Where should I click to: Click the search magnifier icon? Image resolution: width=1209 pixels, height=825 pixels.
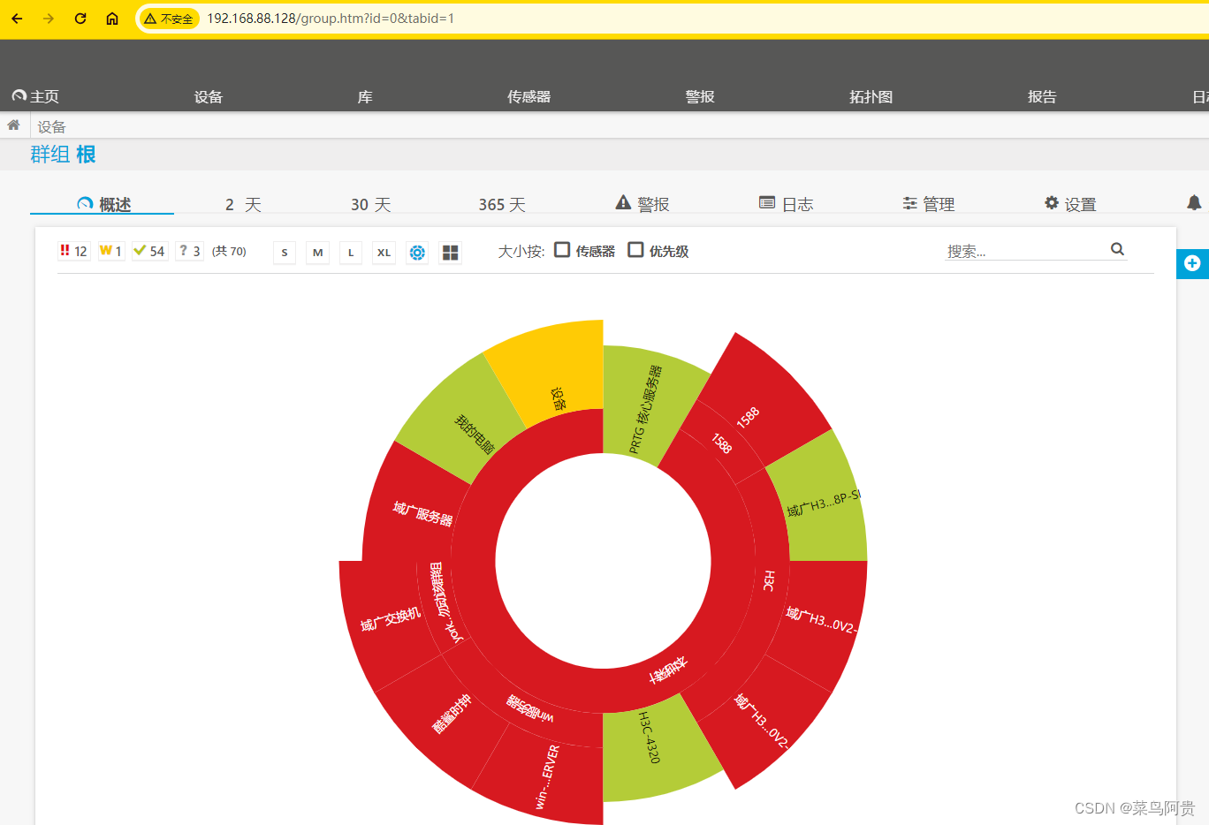[1117, 249]
